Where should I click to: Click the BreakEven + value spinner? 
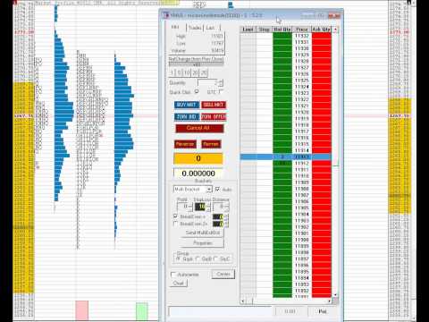click(221, 216)
